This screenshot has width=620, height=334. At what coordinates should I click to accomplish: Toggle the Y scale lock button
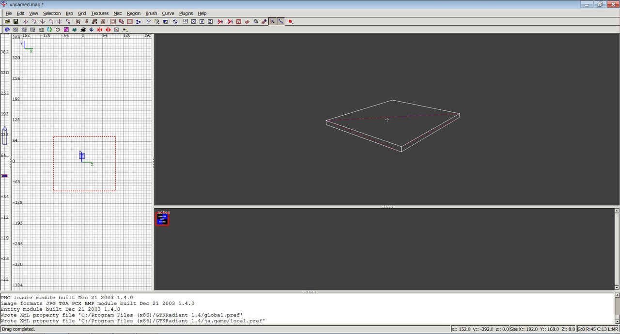pos(201,22)
